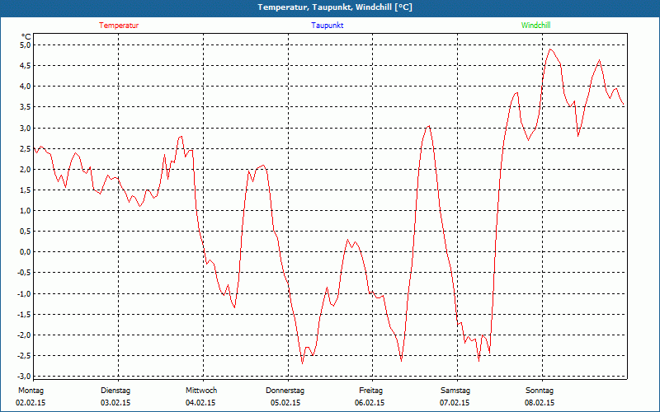Click the '4,0' y-axis value
660x412 pixels.
point(26,87)
